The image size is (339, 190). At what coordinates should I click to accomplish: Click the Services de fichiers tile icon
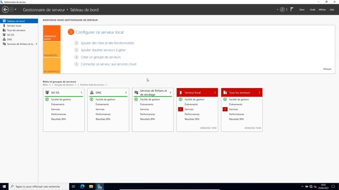pyautogui.click(x=136, y=92)
